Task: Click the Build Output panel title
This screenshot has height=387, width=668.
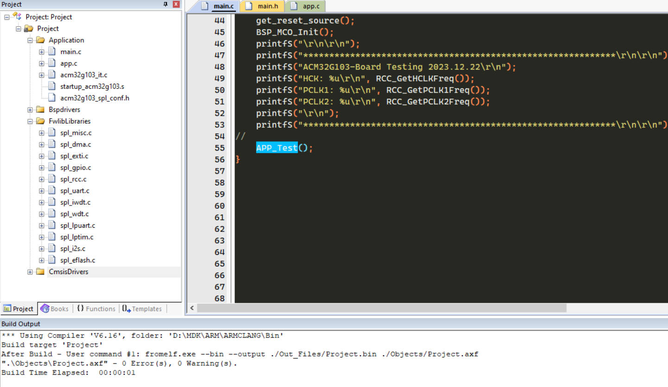Action: click(21, 324)
